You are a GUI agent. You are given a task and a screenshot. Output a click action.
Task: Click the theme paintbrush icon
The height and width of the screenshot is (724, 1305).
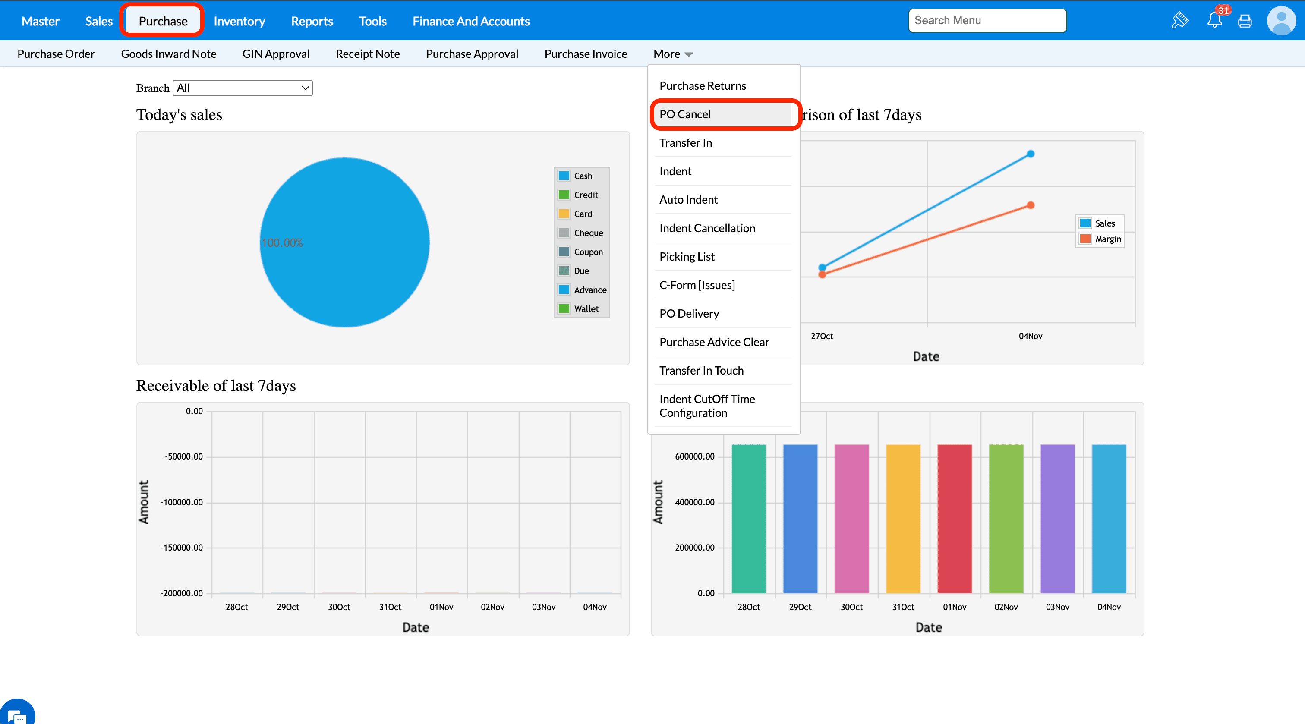1180,21
